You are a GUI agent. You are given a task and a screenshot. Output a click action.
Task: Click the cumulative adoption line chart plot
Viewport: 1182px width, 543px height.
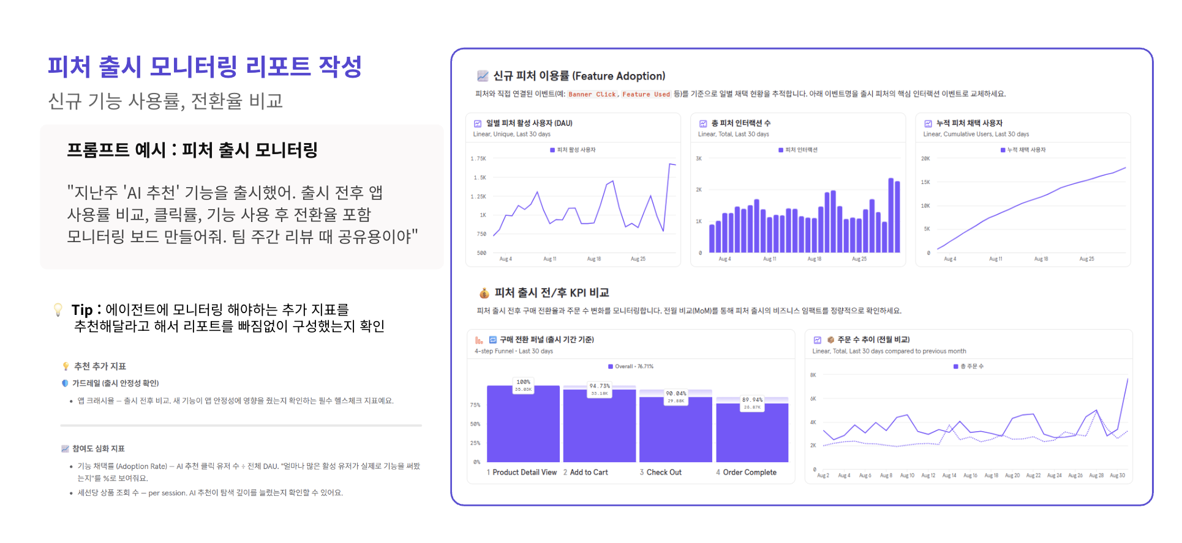(x=1031, y=205)
